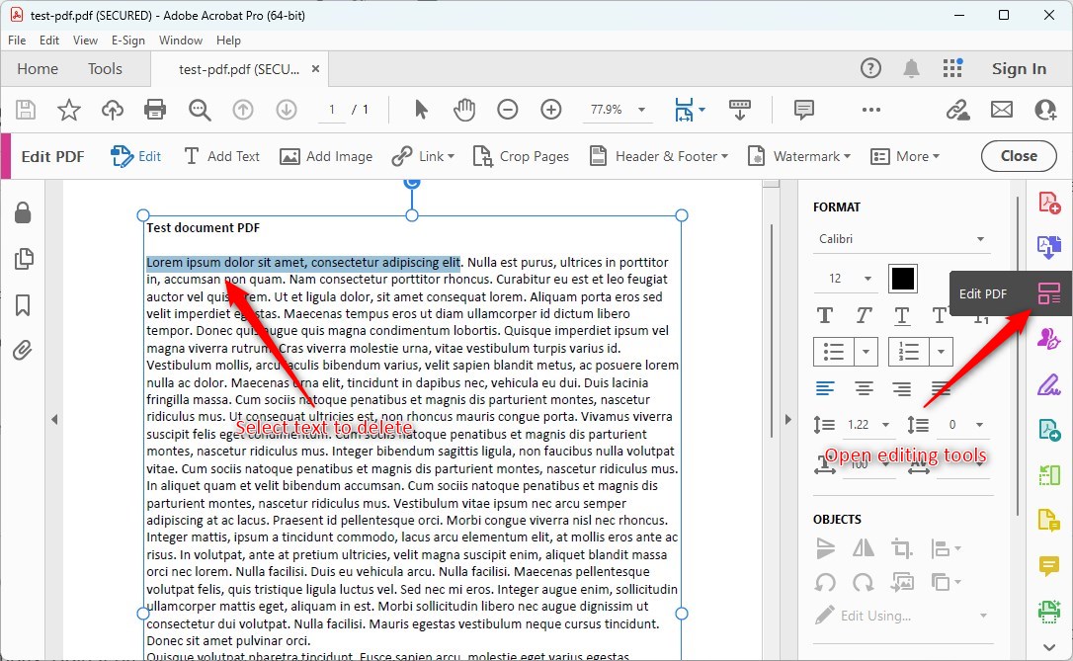Image resolution: width=1073 pixels, height=661 pixels.
Task: Toggle underline formatting in Format panel
Action: click(900, 314)
